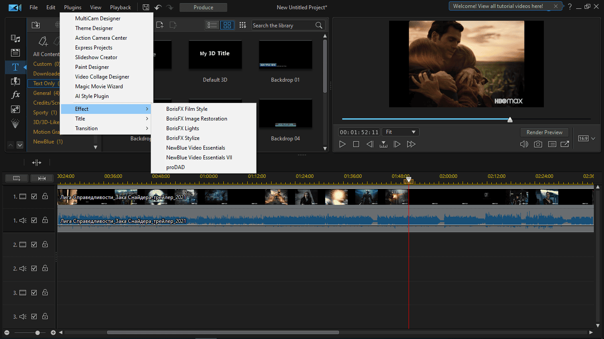Open the 16:9 aspect ratio dropdown
Viewport: 604px width, 339px height.
587,139
